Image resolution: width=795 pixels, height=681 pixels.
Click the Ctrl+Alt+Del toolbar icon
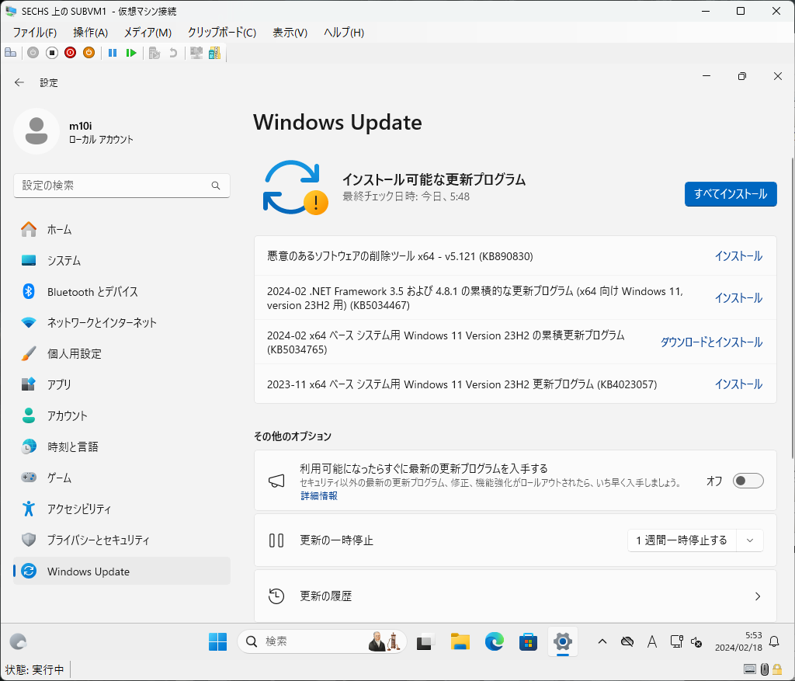click(x=11, y=53)
